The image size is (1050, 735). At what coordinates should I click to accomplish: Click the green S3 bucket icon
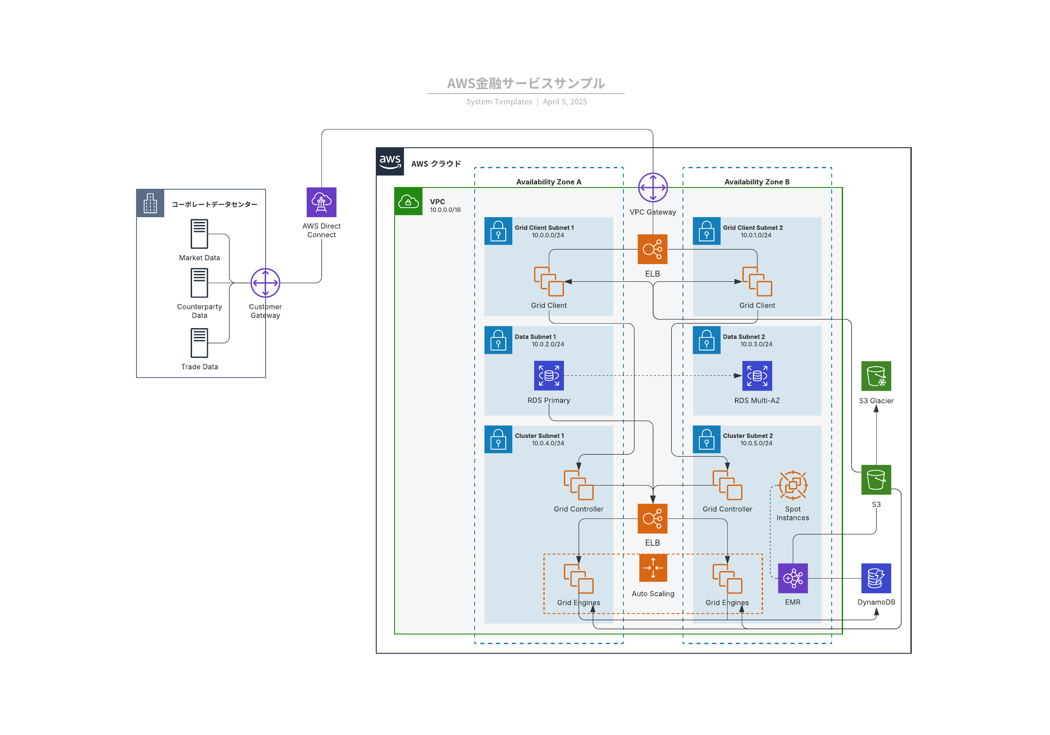[876, 480]
